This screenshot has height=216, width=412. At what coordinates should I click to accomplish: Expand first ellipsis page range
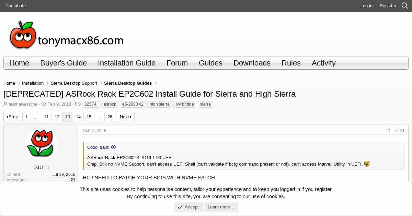pyautogui.click(x=36, y=117)
